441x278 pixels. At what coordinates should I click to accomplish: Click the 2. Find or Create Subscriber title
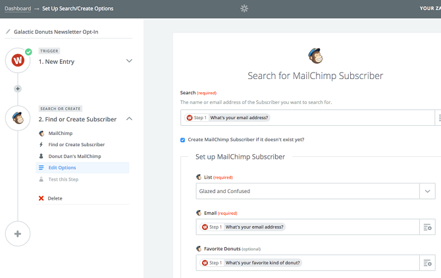(78, 119)
